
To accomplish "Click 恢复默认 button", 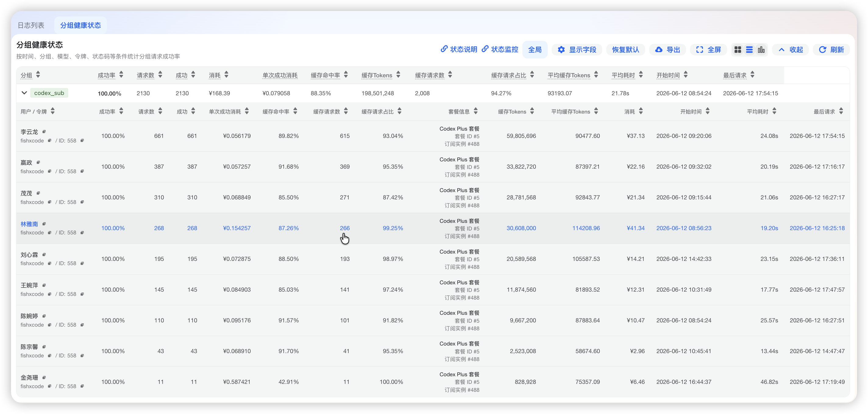I will click(625, 50).
